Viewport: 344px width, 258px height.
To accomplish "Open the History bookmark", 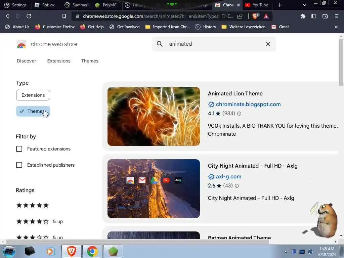I will (x=206, y=27).
